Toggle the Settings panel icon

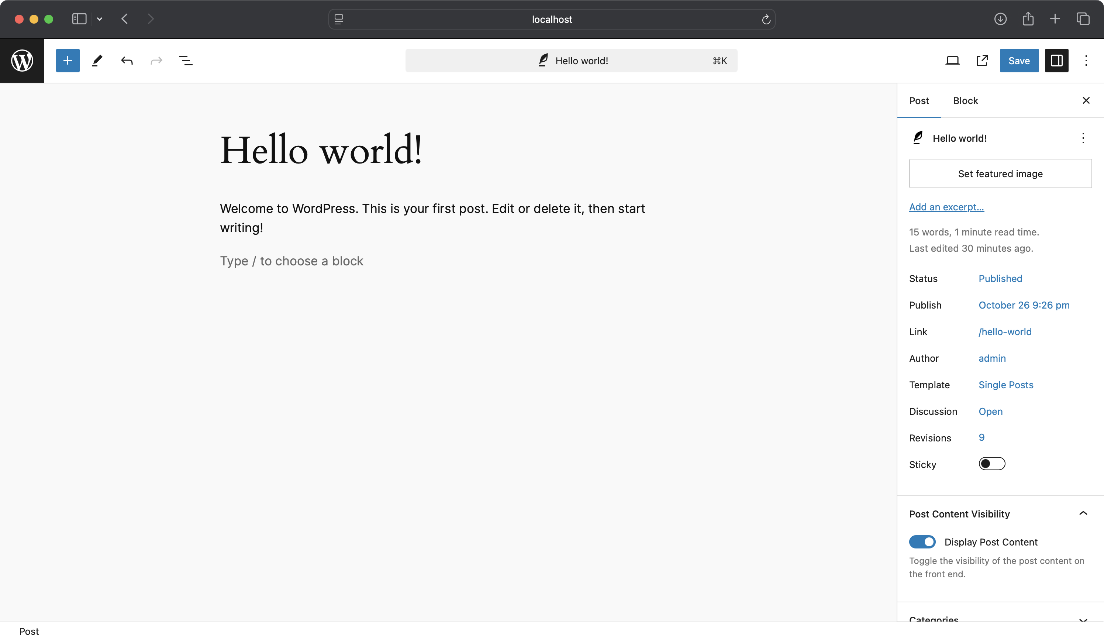(x=1057, y=60)
